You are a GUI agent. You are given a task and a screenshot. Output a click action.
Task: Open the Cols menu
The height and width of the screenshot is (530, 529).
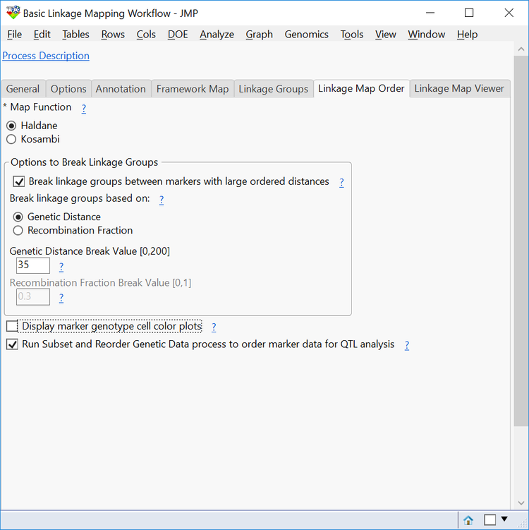(x=146, y=35)
